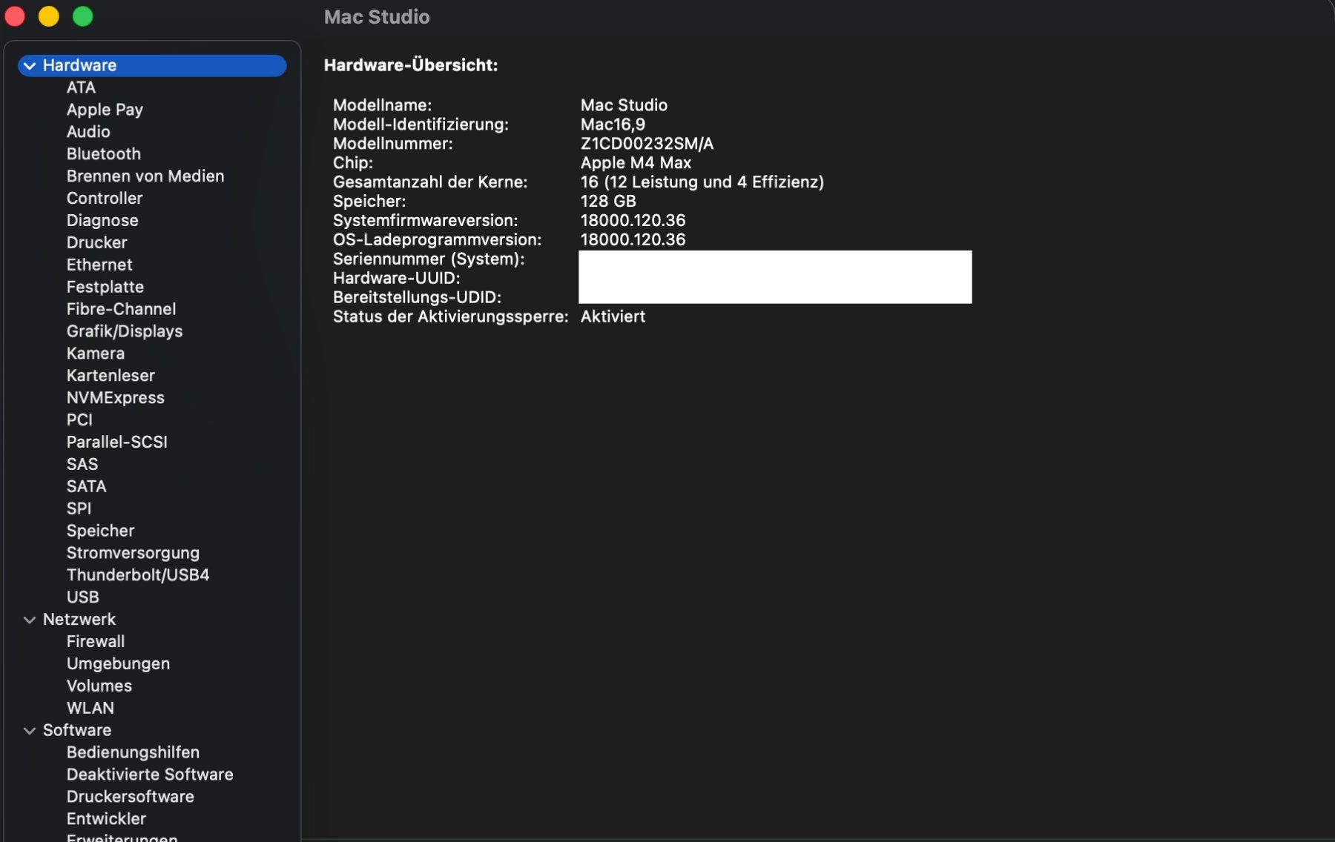The width and height of the screenshot is (1335, 842).
Task: Show NVMExpress storage details
Action: (116, 398)
